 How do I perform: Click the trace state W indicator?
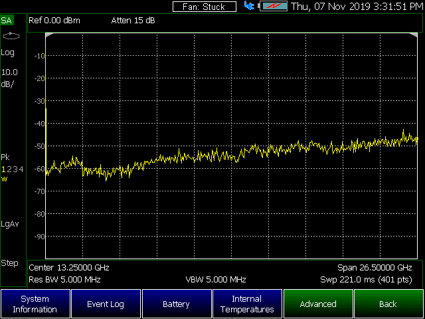(x=4, y=179)
